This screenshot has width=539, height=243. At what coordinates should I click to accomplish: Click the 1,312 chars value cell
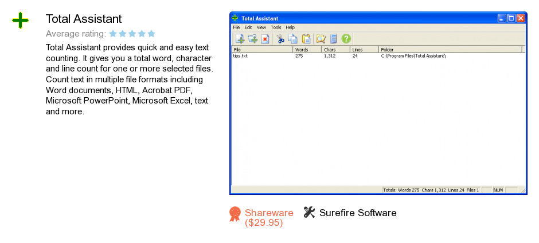click(x=329, y=56)
